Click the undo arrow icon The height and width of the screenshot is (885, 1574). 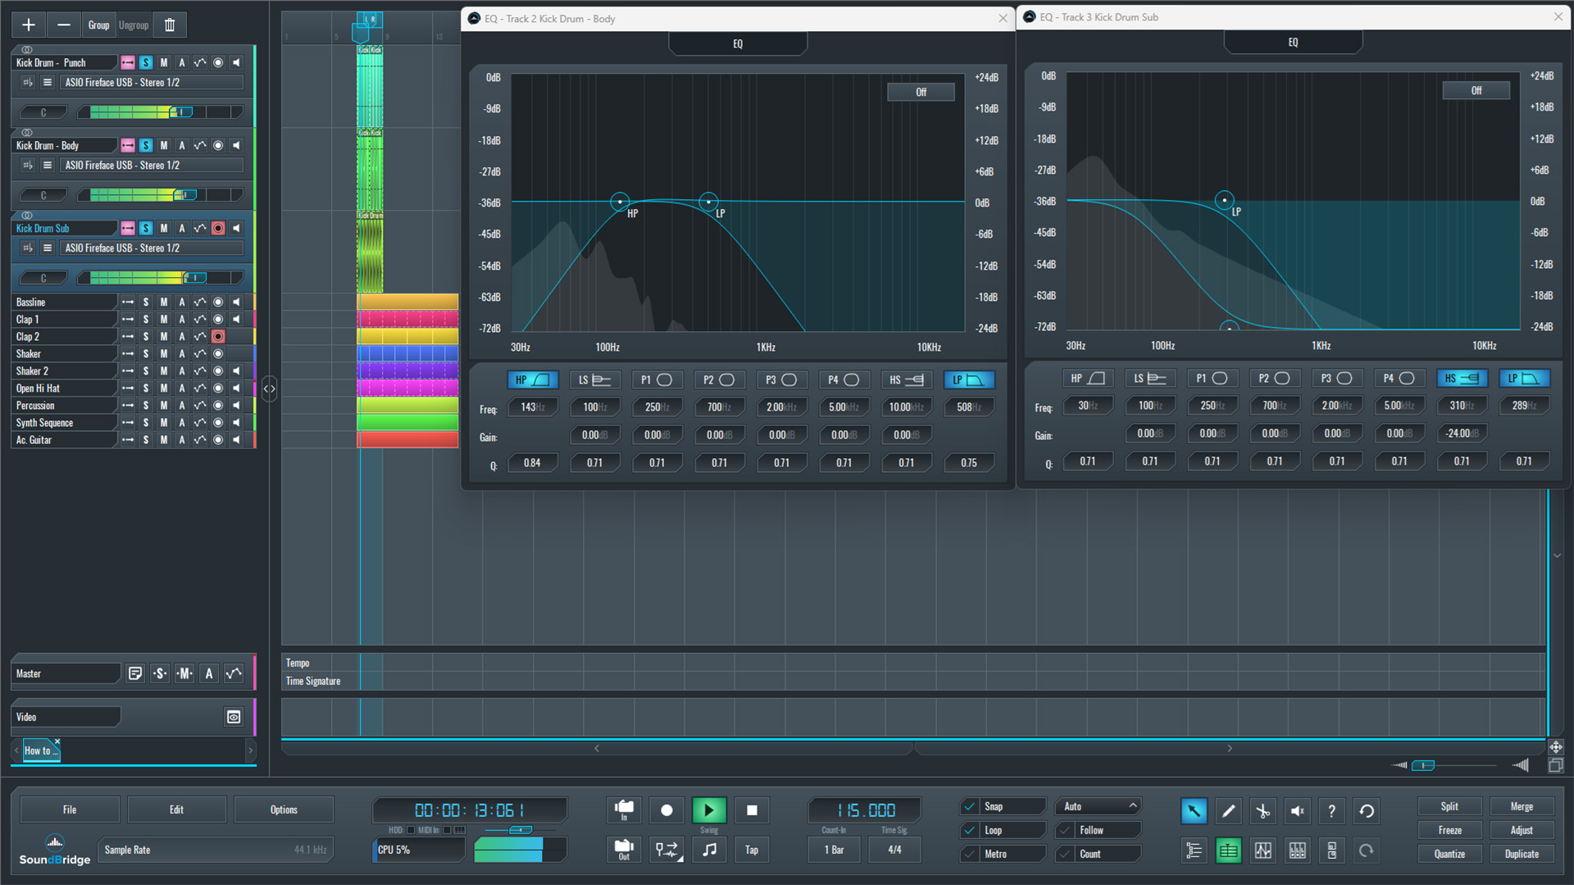[x=1367, y=811]
